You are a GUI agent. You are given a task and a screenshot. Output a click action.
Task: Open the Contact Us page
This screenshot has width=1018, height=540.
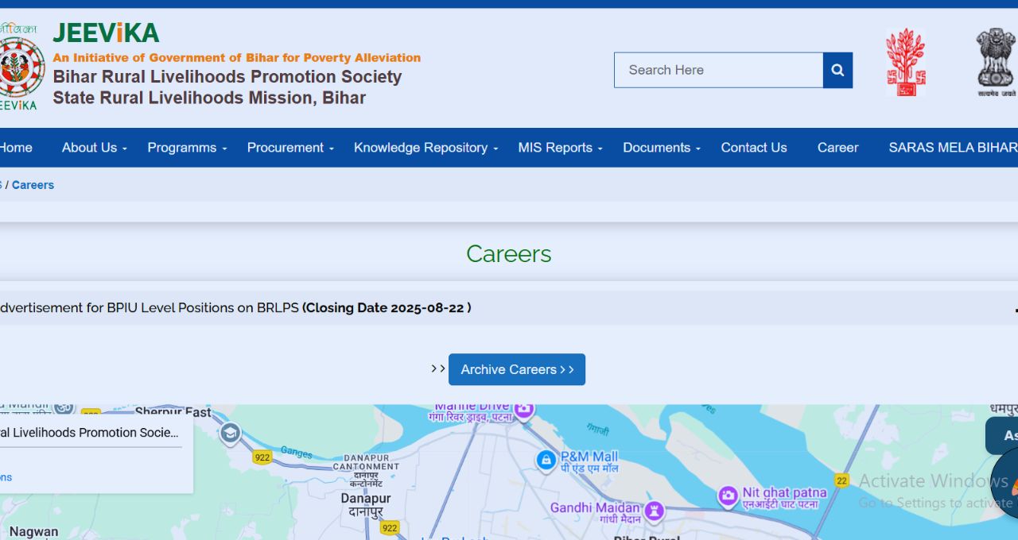[x=754, y=148]
